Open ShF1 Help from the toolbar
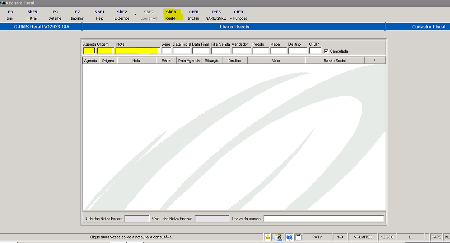Image resolution: width=450 pixels, height=243 pixels. 100,15
